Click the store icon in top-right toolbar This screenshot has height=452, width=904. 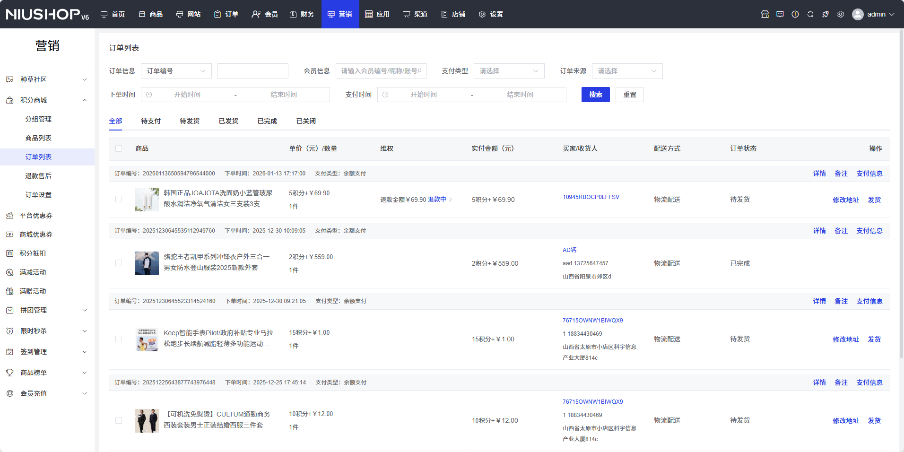[x=765, y=14]
